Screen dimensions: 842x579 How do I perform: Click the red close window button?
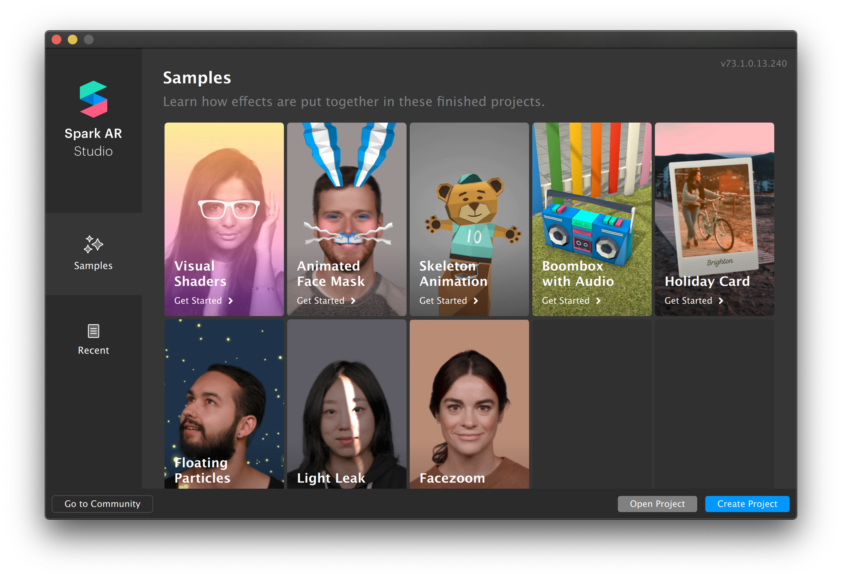(56, 40)
